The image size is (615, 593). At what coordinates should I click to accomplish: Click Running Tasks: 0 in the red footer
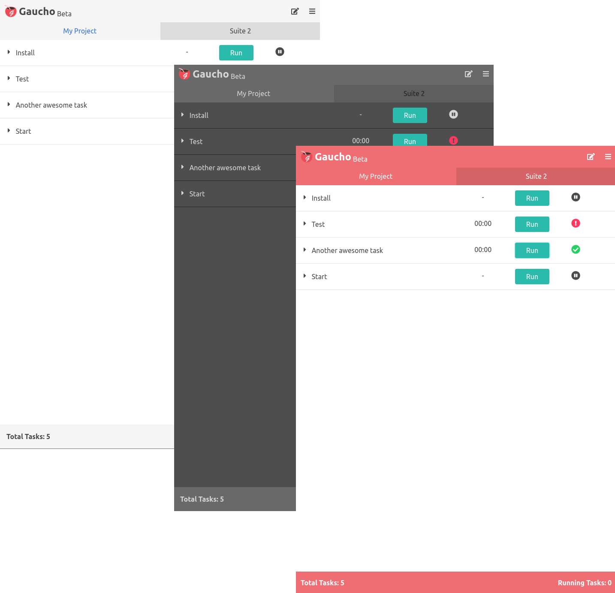pyautogui.click(x=585, y=583)
